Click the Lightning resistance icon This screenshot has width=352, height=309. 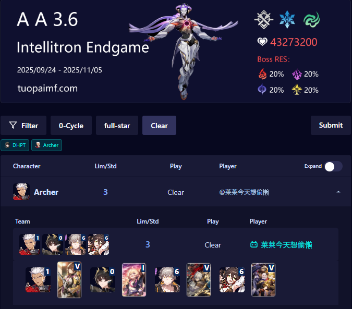tap(297, 74)
